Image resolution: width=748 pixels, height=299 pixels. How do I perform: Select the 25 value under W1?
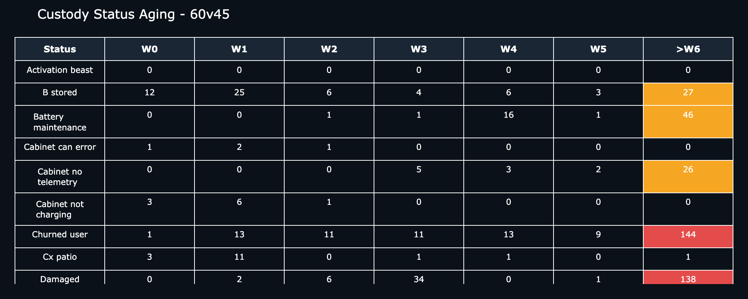pos(239,92)
